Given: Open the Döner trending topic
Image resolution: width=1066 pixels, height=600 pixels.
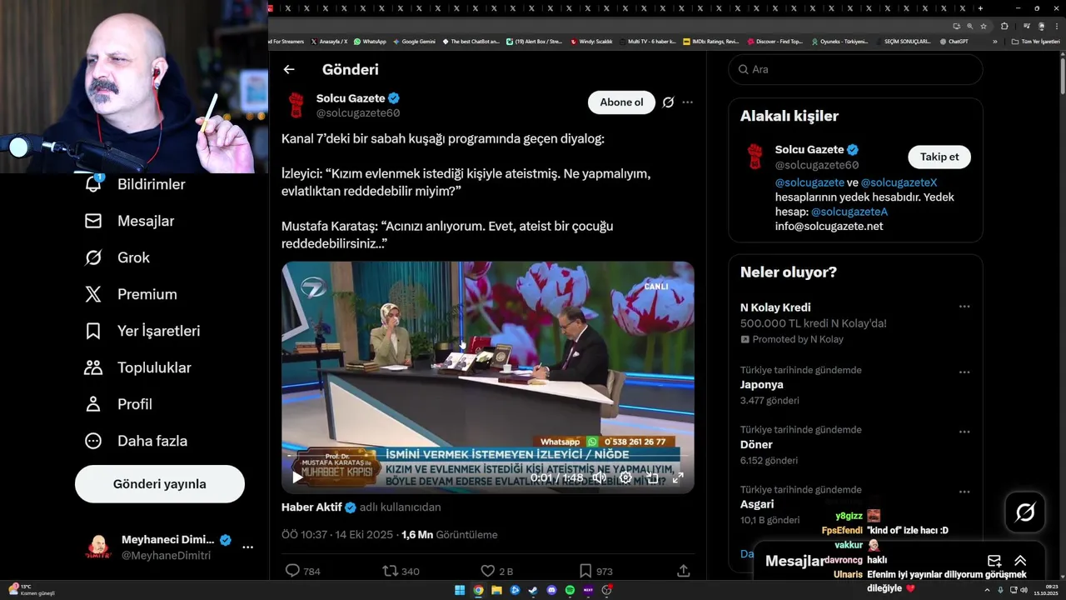Looking at the screenshot, I should coord(756,445).
